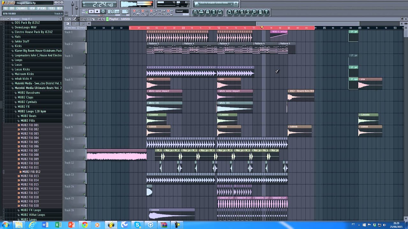The image size is (408, 229).
Task: Click the download icon in news panel
Action: tap(236, 4)
